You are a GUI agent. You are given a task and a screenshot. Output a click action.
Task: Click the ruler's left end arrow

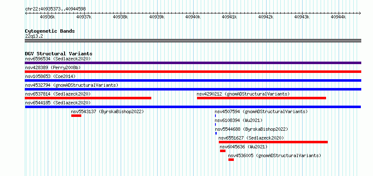26,13
